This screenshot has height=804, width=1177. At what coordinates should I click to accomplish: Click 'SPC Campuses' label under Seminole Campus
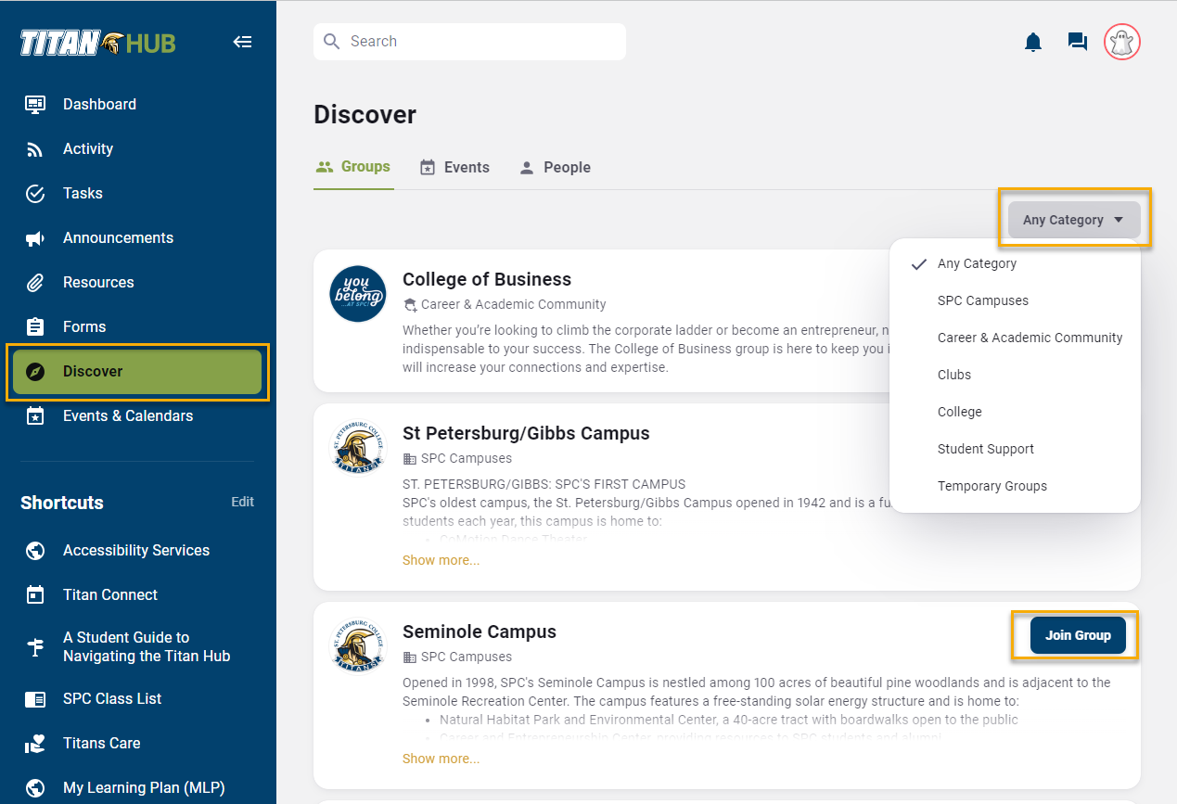coord(466,657)
